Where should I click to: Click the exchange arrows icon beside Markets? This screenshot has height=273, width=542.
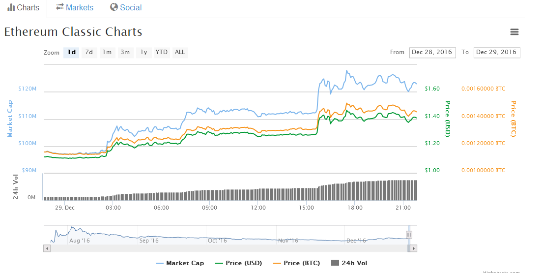59,7
